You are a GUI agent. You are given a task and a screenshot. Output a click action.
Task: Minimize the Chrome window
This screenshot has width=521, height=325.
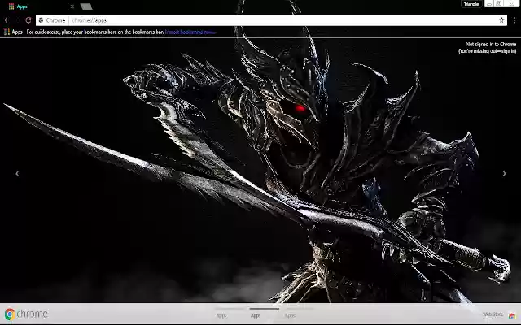point(489,4)
